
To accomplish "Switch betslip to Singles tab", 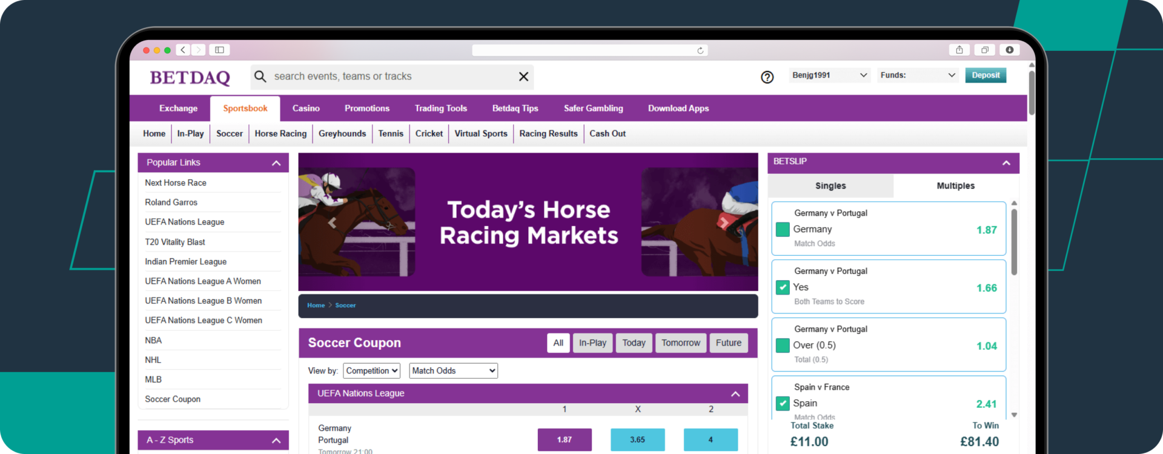I will (830, 186).
